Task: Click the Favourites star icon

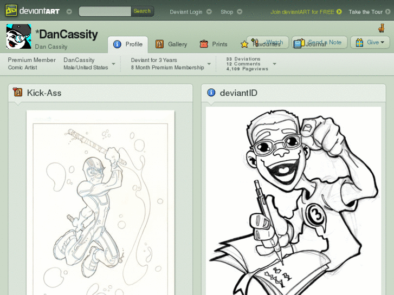Action: pyautogui.click(x=244, y=44)
